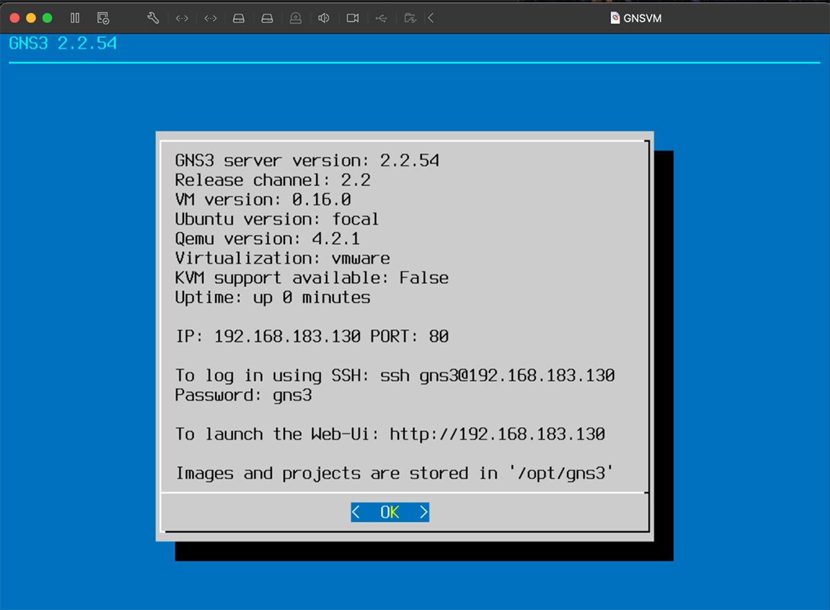Click the ssh gns3@192.168.183.130 text
The height and width of the screenshot is (610, 830).
[497, 376]
